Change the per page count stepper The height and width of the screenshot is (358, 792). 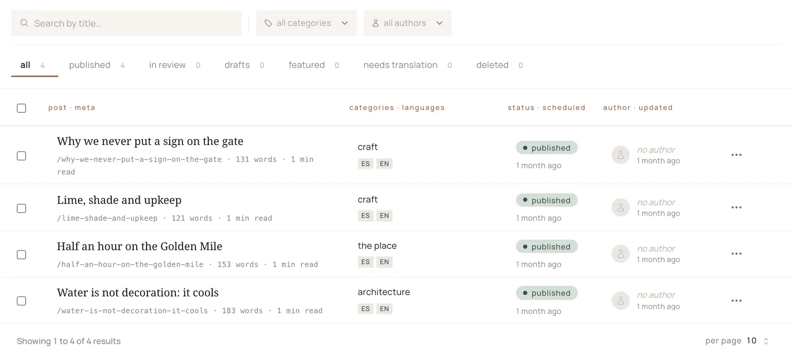[x=766, y=341]
